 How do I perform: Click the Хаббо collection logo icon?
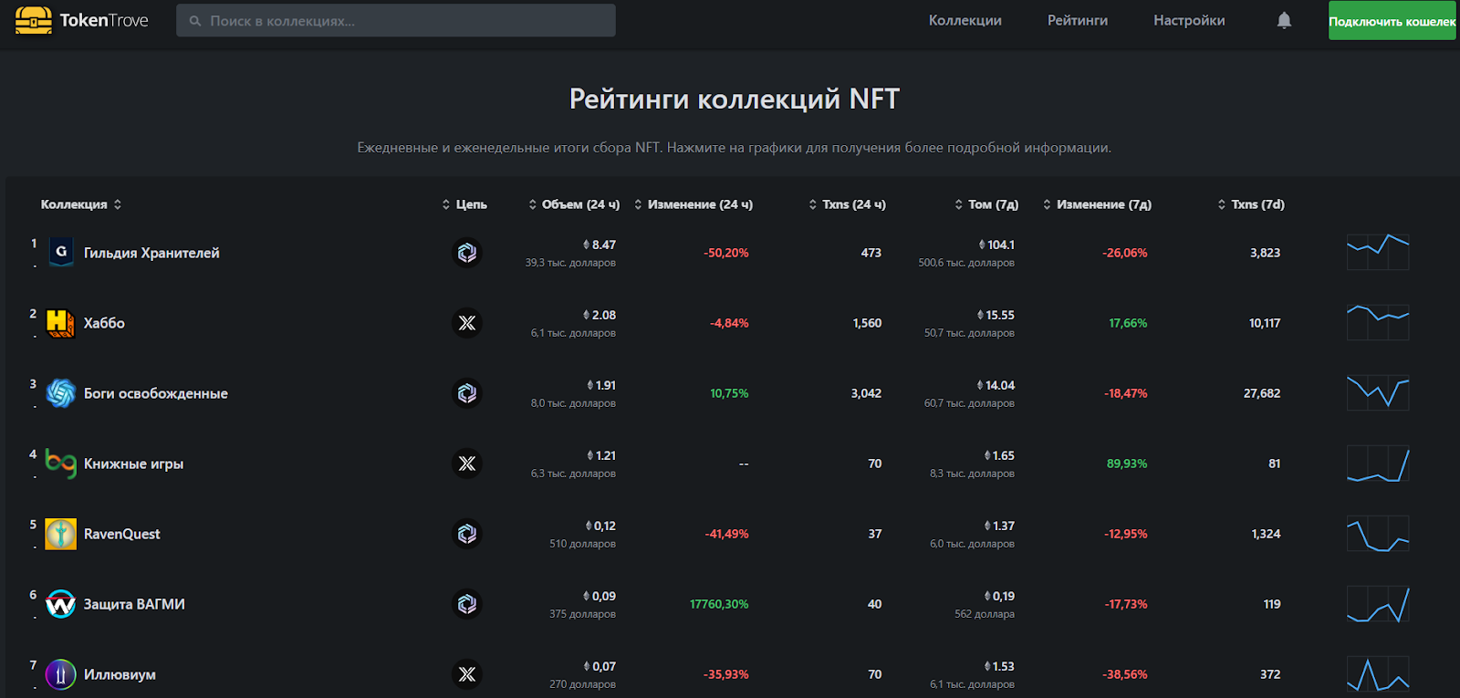tap(61, 323)
